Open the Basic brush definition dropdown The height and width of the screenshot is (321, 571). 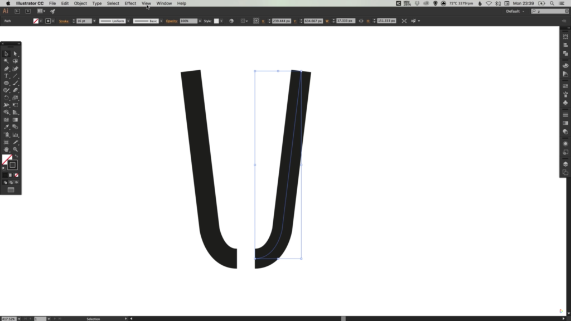point(161,21)
